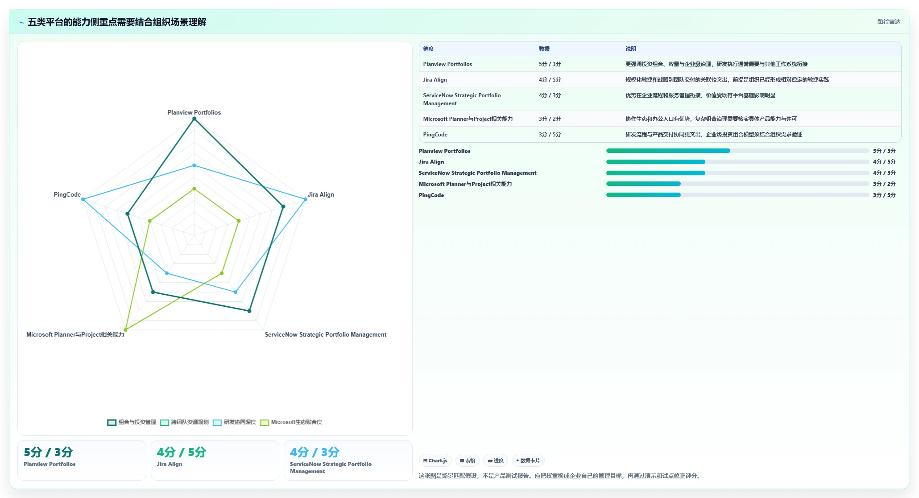919x498 pixels.
Task: Click table description starting 更强调投资组合
Action: 716,64
